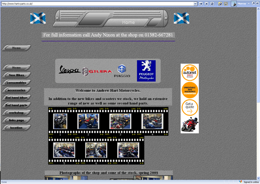The height and width of the screenshot is (184, 260).
Task: Click the vertical scrollbar up arrow
Action: [x=258, y=9]
